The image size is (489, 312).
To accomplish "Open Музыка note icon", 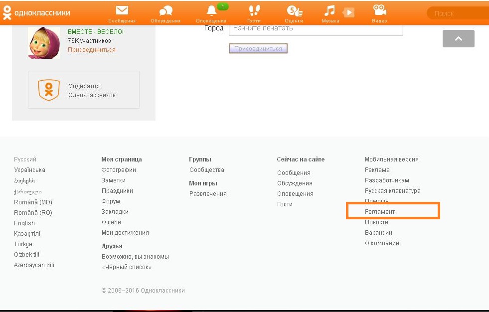I will (x=329, y=11).
